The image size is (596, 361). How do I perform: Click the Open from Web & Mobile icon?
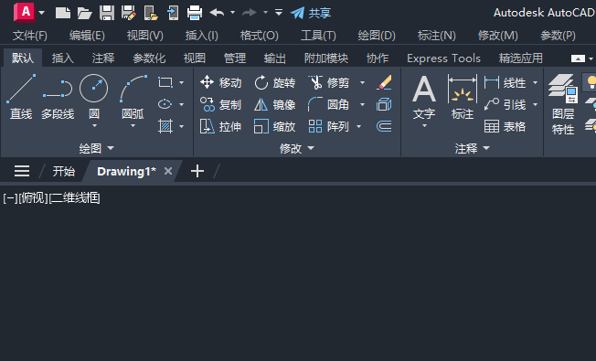151,13
